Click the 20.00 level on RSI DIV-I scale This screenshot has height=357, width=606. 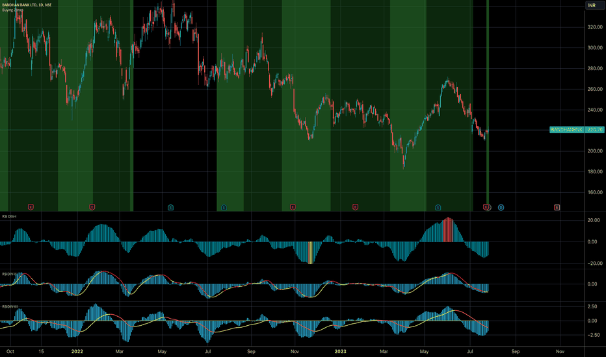tap(592, 220)
